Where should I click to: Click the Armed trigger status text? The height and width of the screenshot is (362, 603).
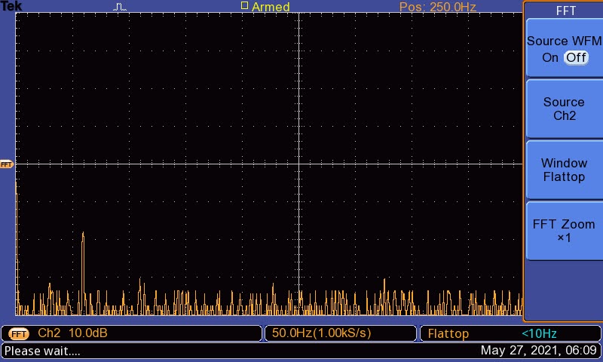click(x=271, y=7)
